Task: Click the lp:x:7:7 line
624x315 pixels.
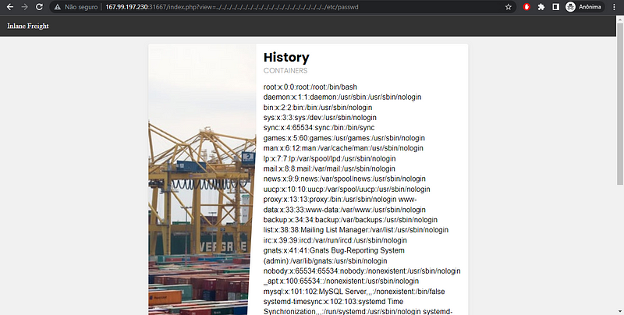Action: coord(329,158)
